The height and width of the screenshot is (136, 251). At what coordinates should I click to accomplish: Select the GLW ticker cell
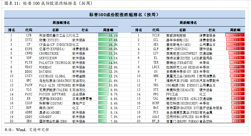[155, 49]
